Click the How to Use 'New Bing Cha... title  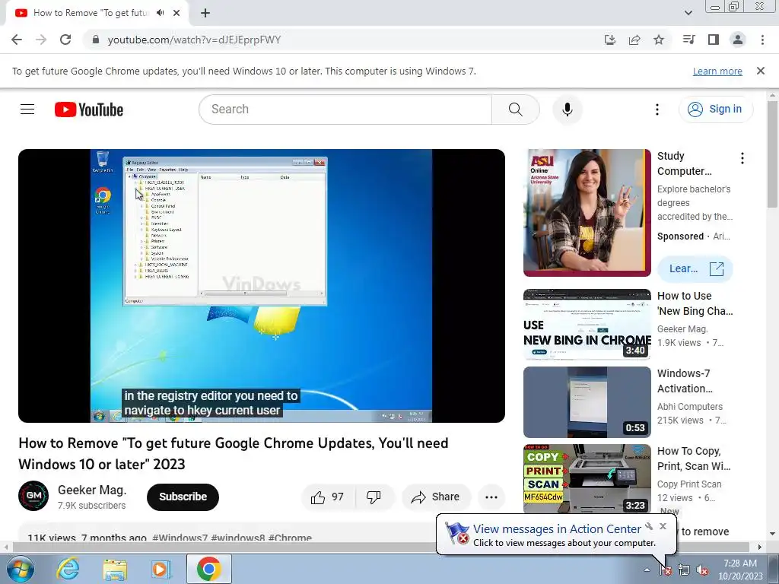coord(695,303)
